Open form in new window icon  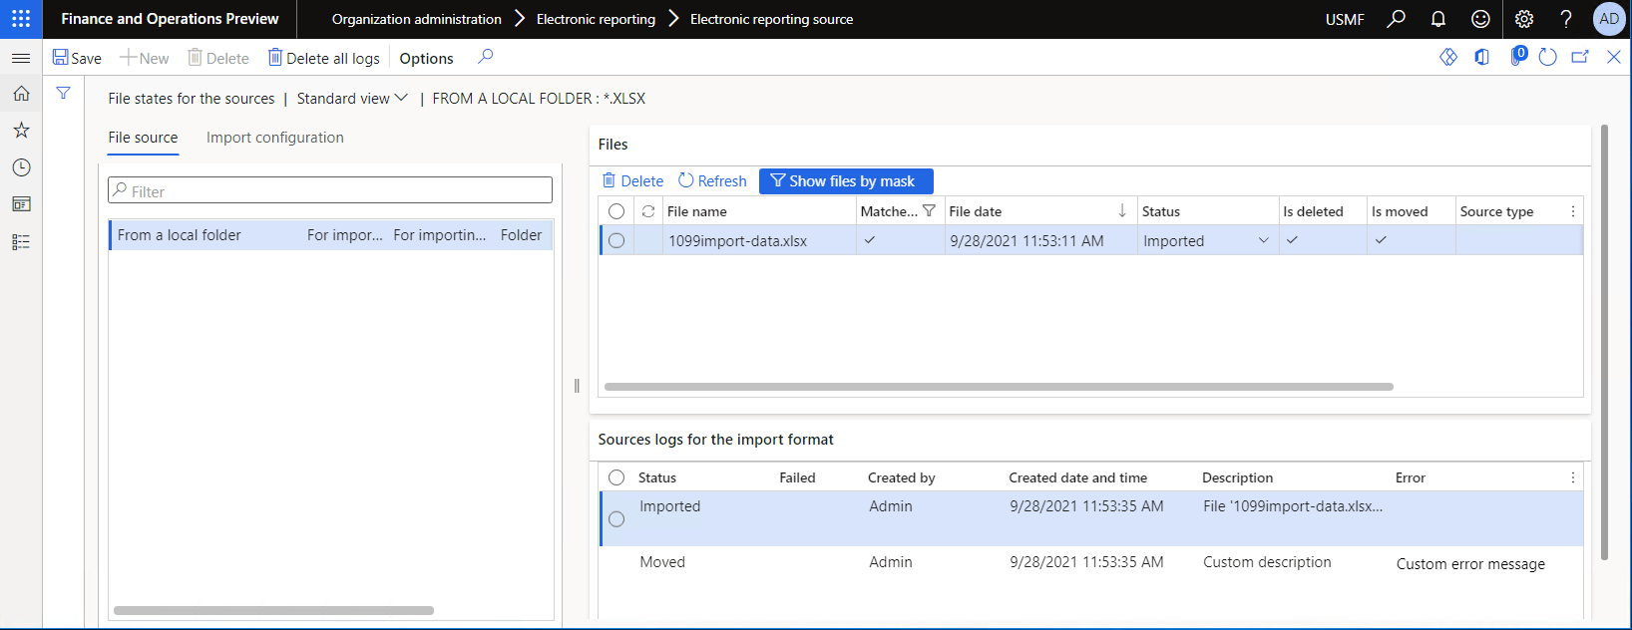click(x=1580, y=57)
